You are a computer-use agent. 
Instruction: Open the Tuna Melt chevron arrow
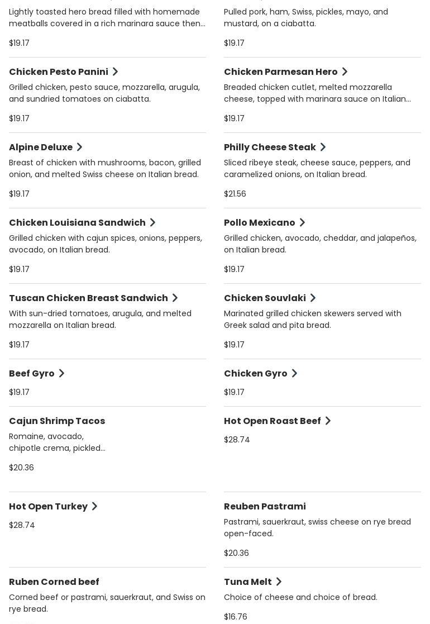(x=279, y=582)
